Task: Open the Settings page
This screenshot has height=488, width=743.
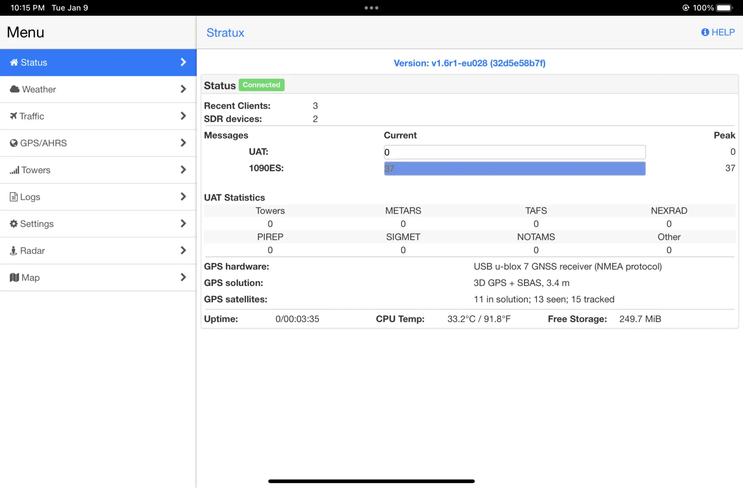Action: pos(98,224)
